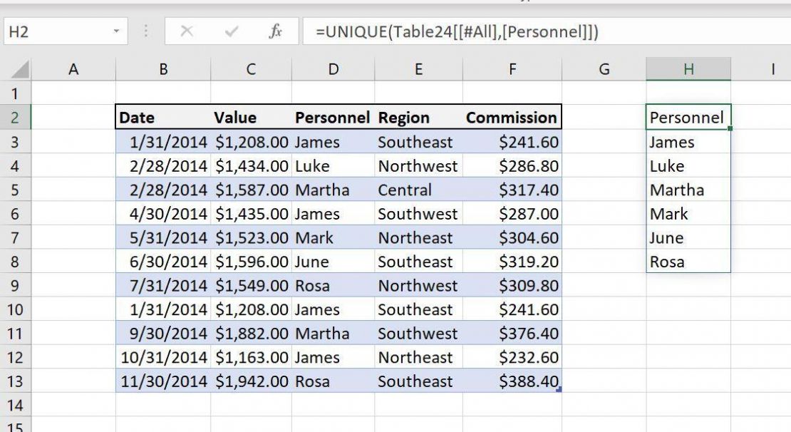Click cell G2 beside the table
Image resolution: width=791 pixels, height=432 pixels.
tap(603, 118)
